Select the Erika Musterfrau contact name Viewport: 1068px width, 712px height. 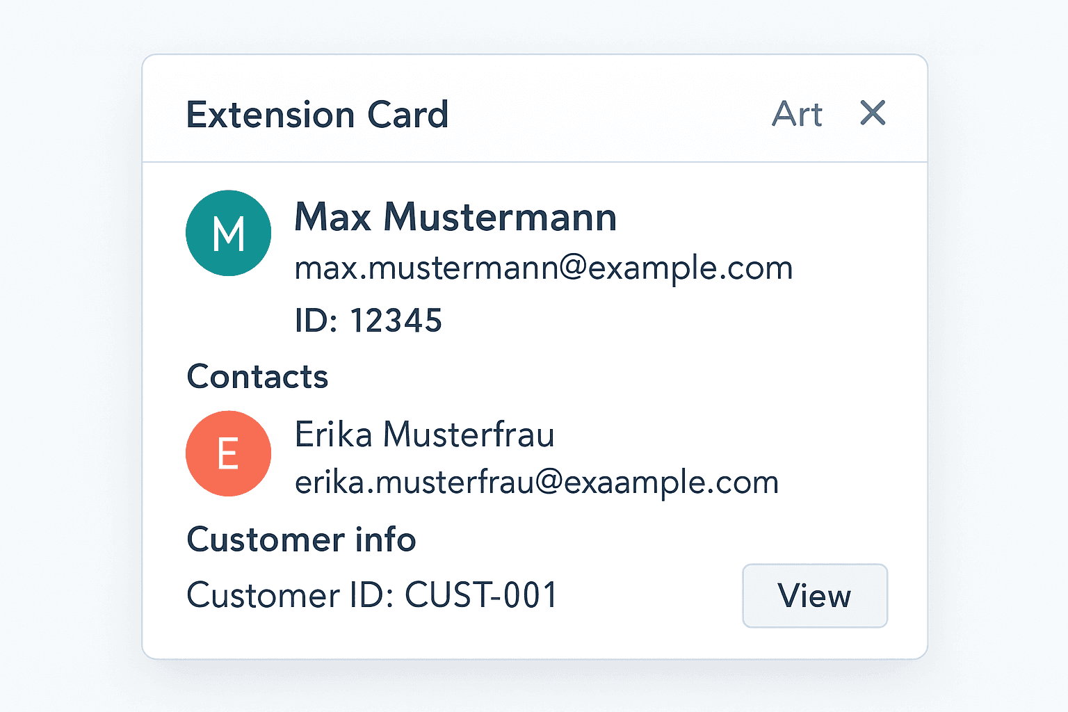424,435
